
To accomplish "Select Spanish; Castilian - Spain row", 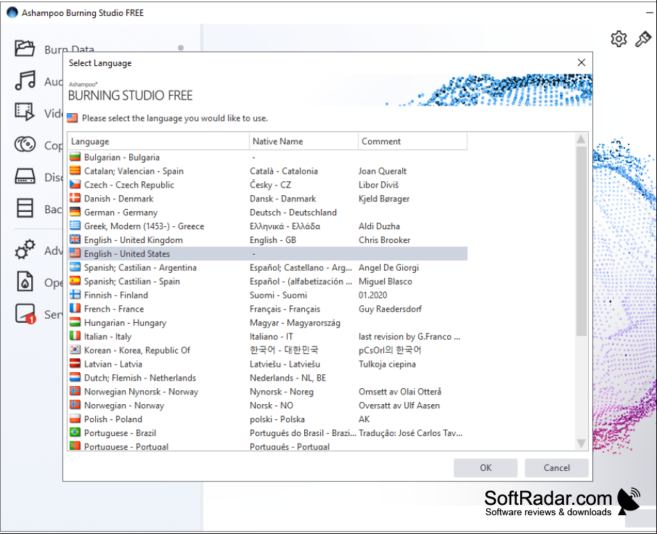I will click(x=267, y=281).
